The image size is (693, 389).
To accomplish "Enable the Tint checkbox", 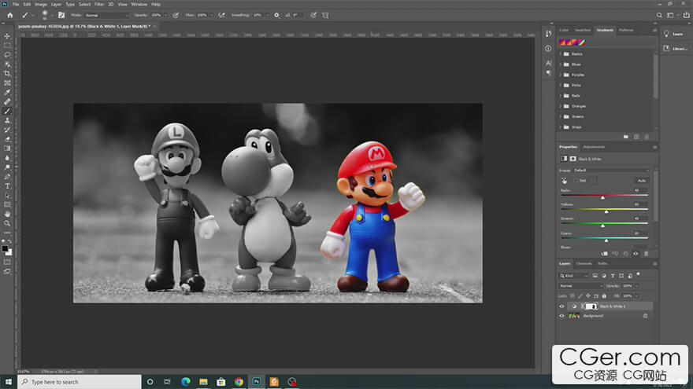I will tap(576, 181).
